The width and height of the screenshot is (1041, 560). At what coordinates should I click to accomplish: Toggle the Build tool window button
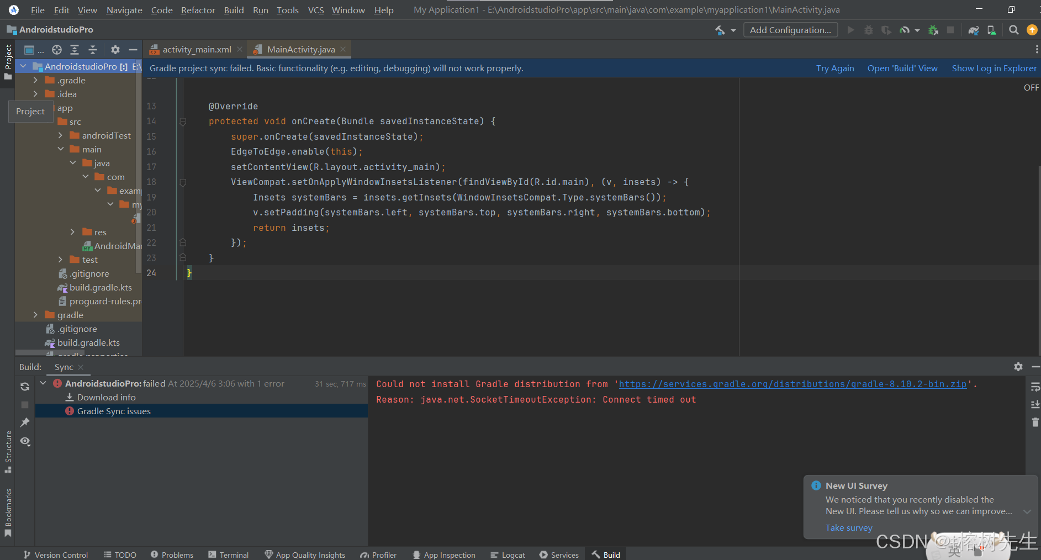pyautogui.click(x=606, y=554)
